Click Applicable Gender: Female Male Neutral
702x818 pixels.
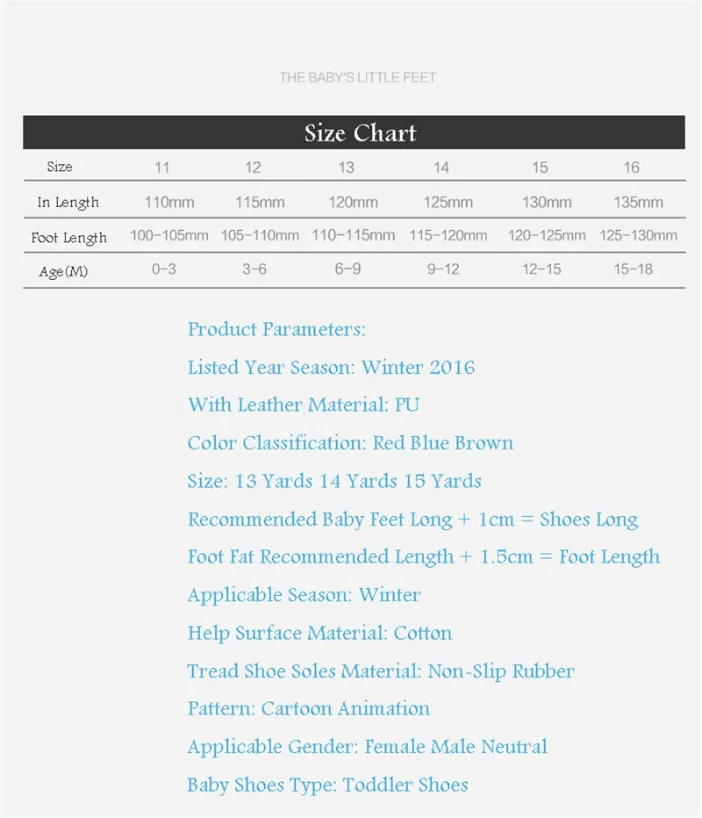367,747
